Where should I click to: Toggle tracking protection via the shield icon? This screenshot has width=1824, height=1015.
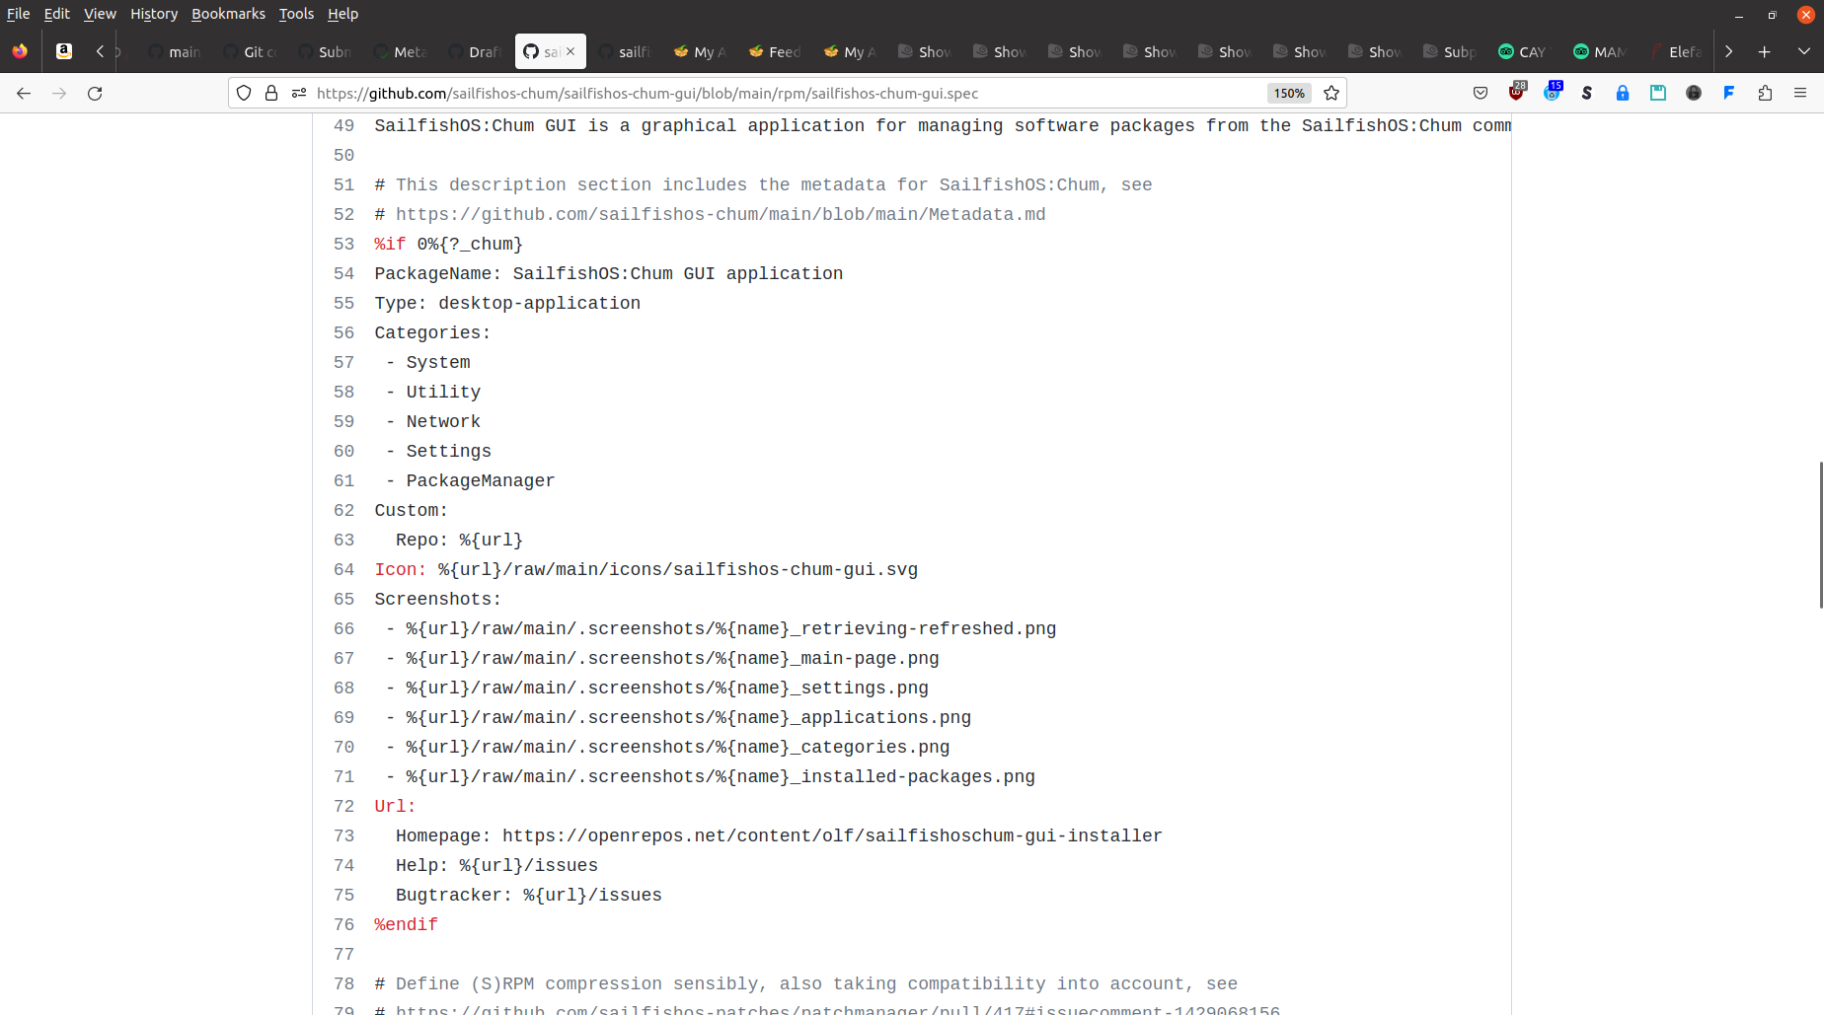tap(243, 93)
